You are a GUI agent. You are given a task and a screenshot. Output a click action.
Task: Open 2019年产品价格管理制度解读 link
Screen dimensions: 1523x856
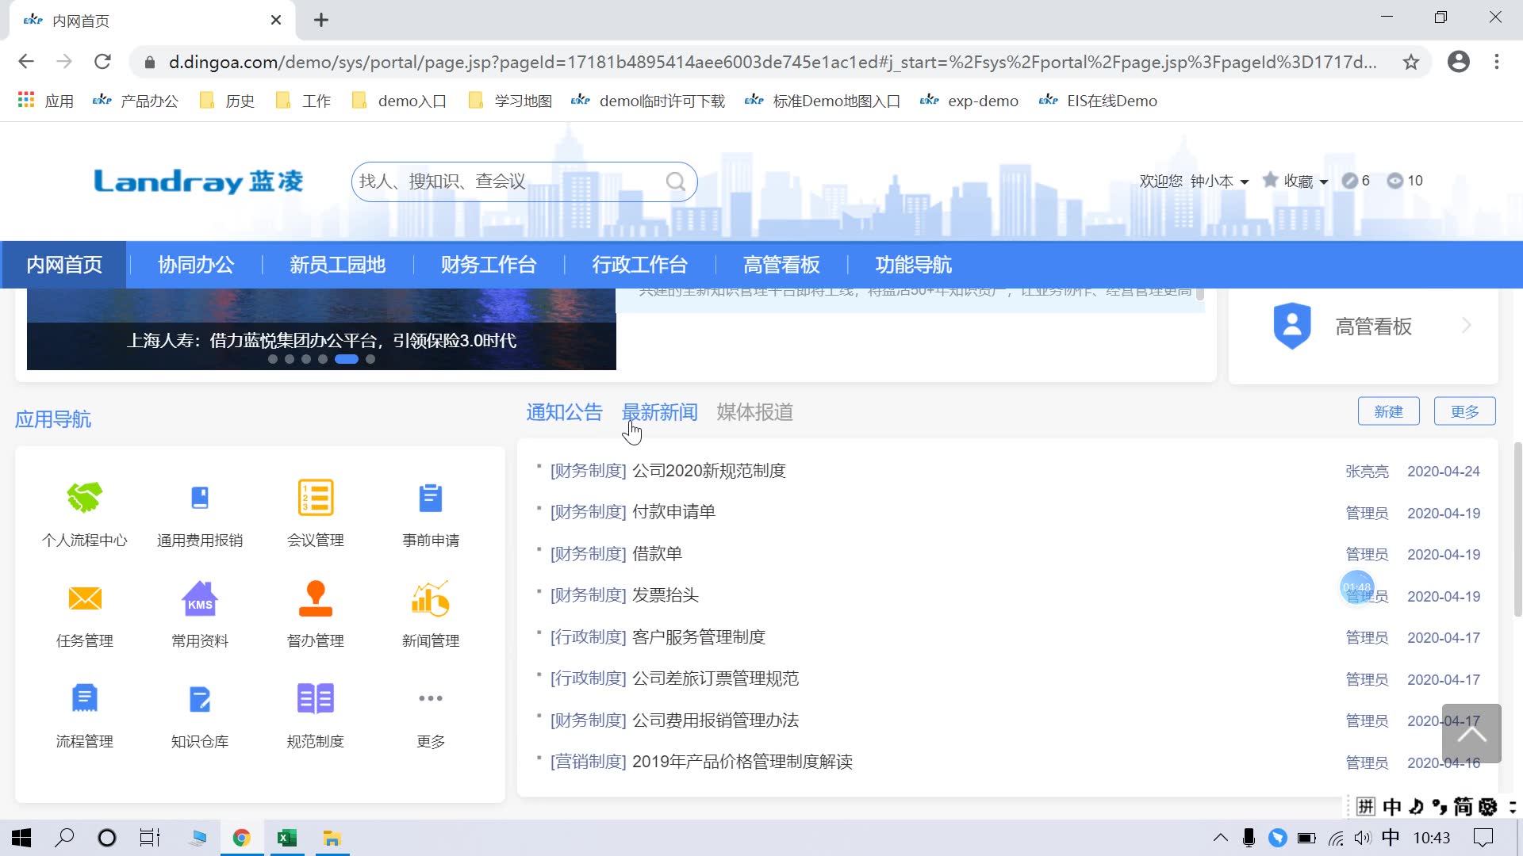(x=742, y=762)
